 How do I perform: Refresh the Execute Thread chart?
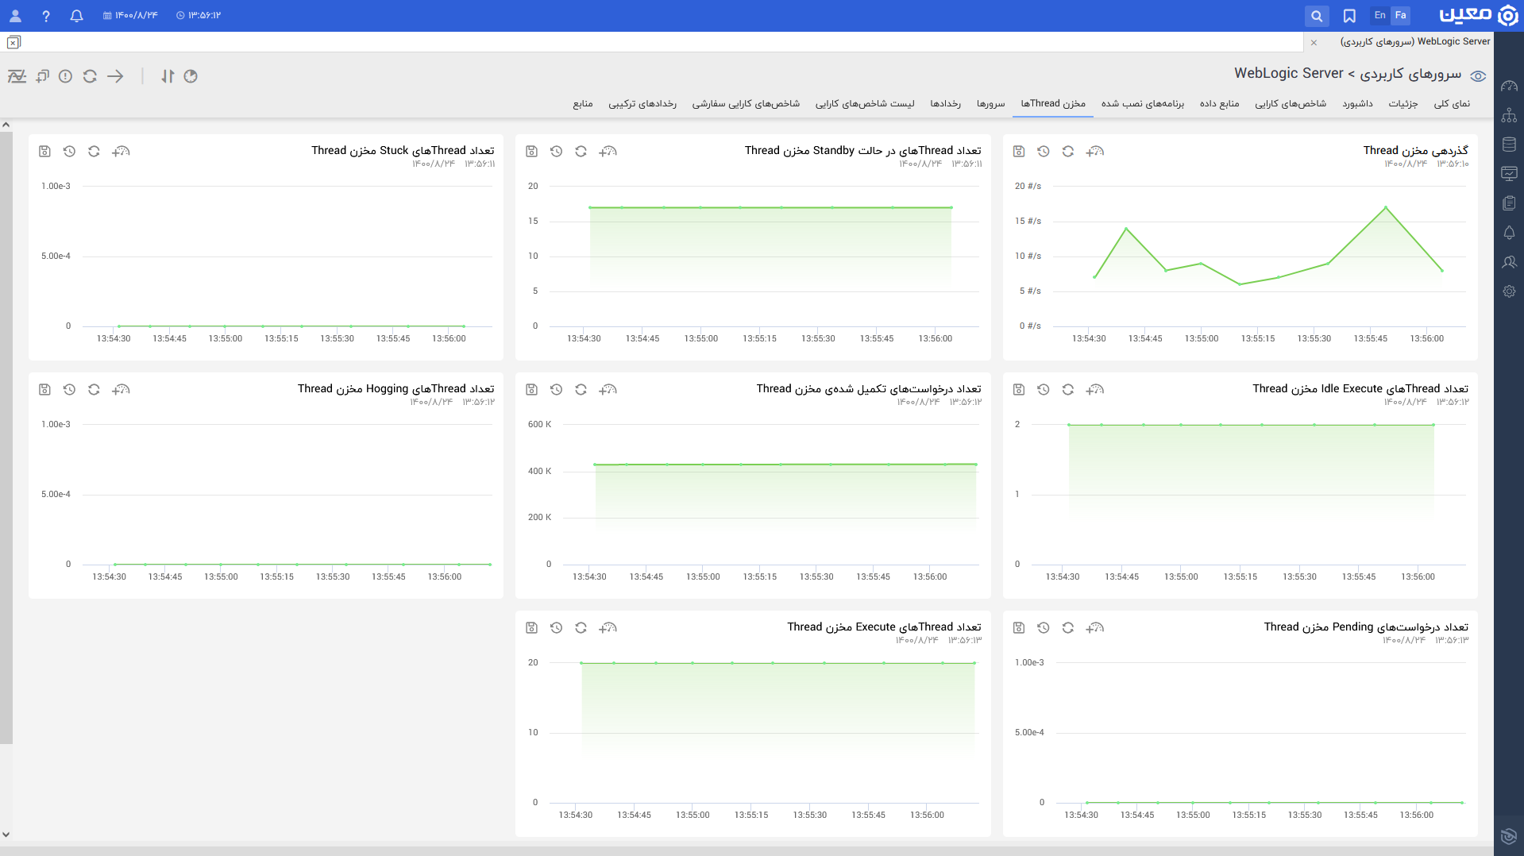[x=581, y=628]
